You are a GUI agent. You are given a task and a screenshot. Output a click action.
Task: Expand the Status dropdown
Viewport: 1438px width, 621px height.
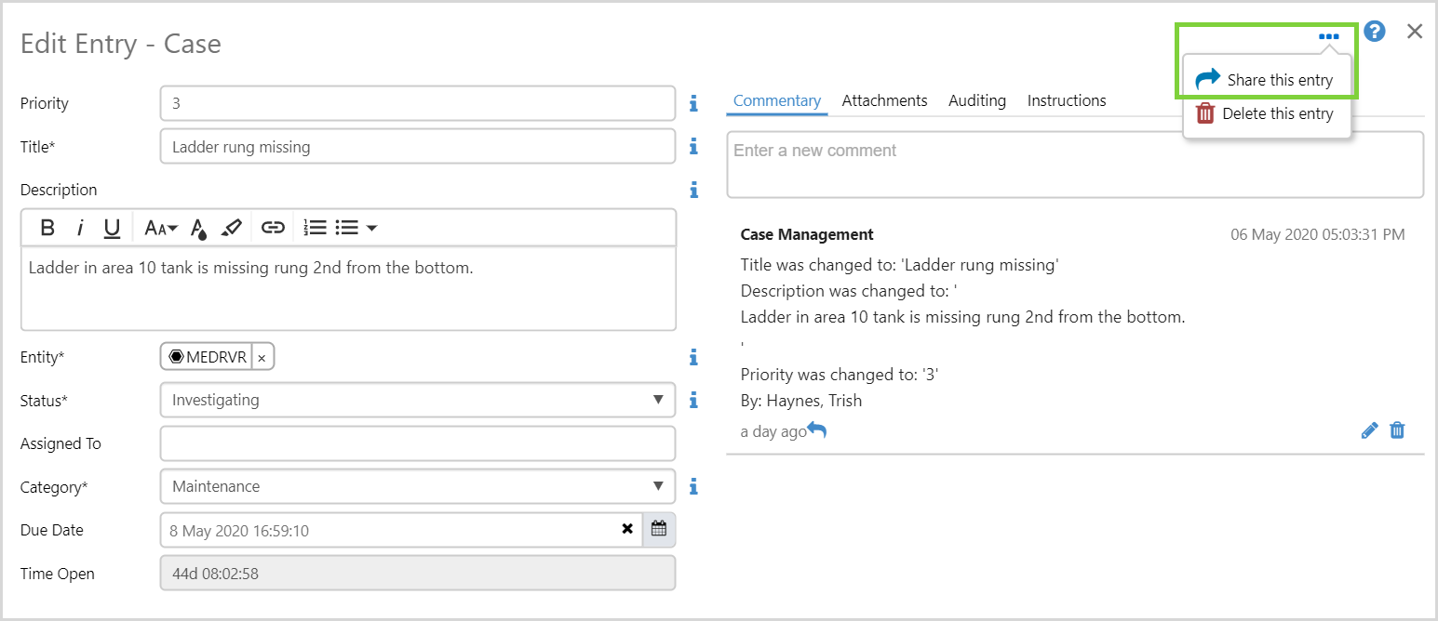pos(658,400)
